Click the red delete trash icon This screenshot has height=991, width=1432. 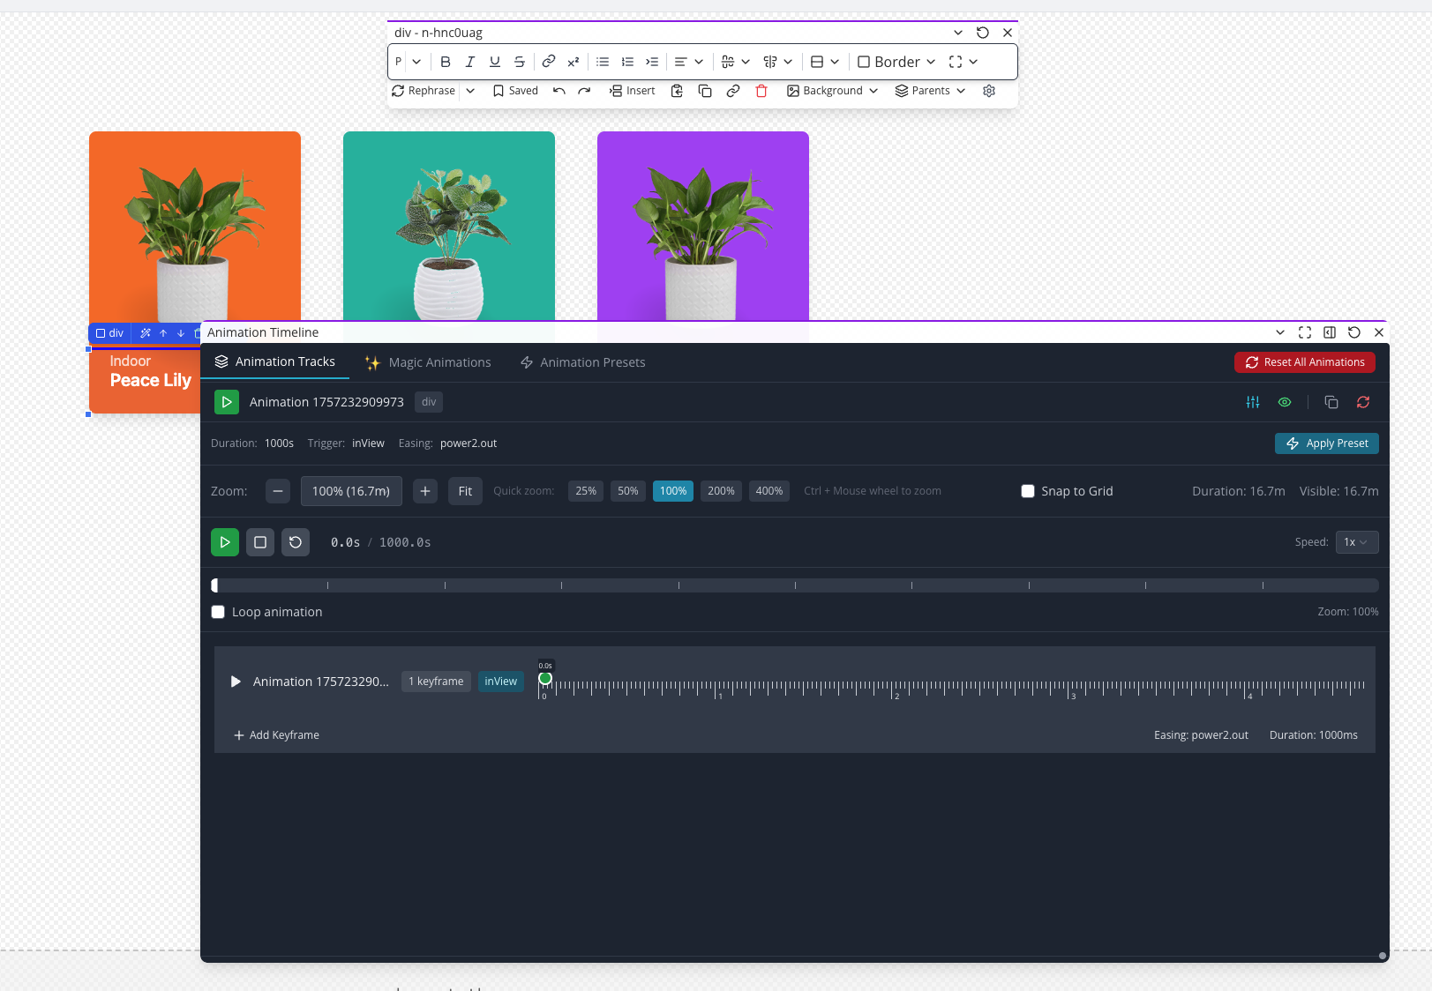pos(761,91)
